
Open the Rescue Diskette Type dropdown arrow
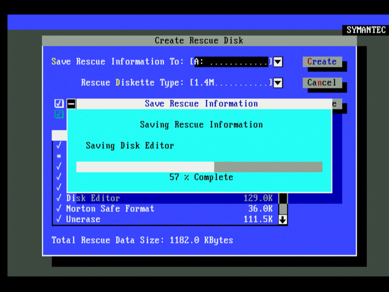tap(278, 83)
